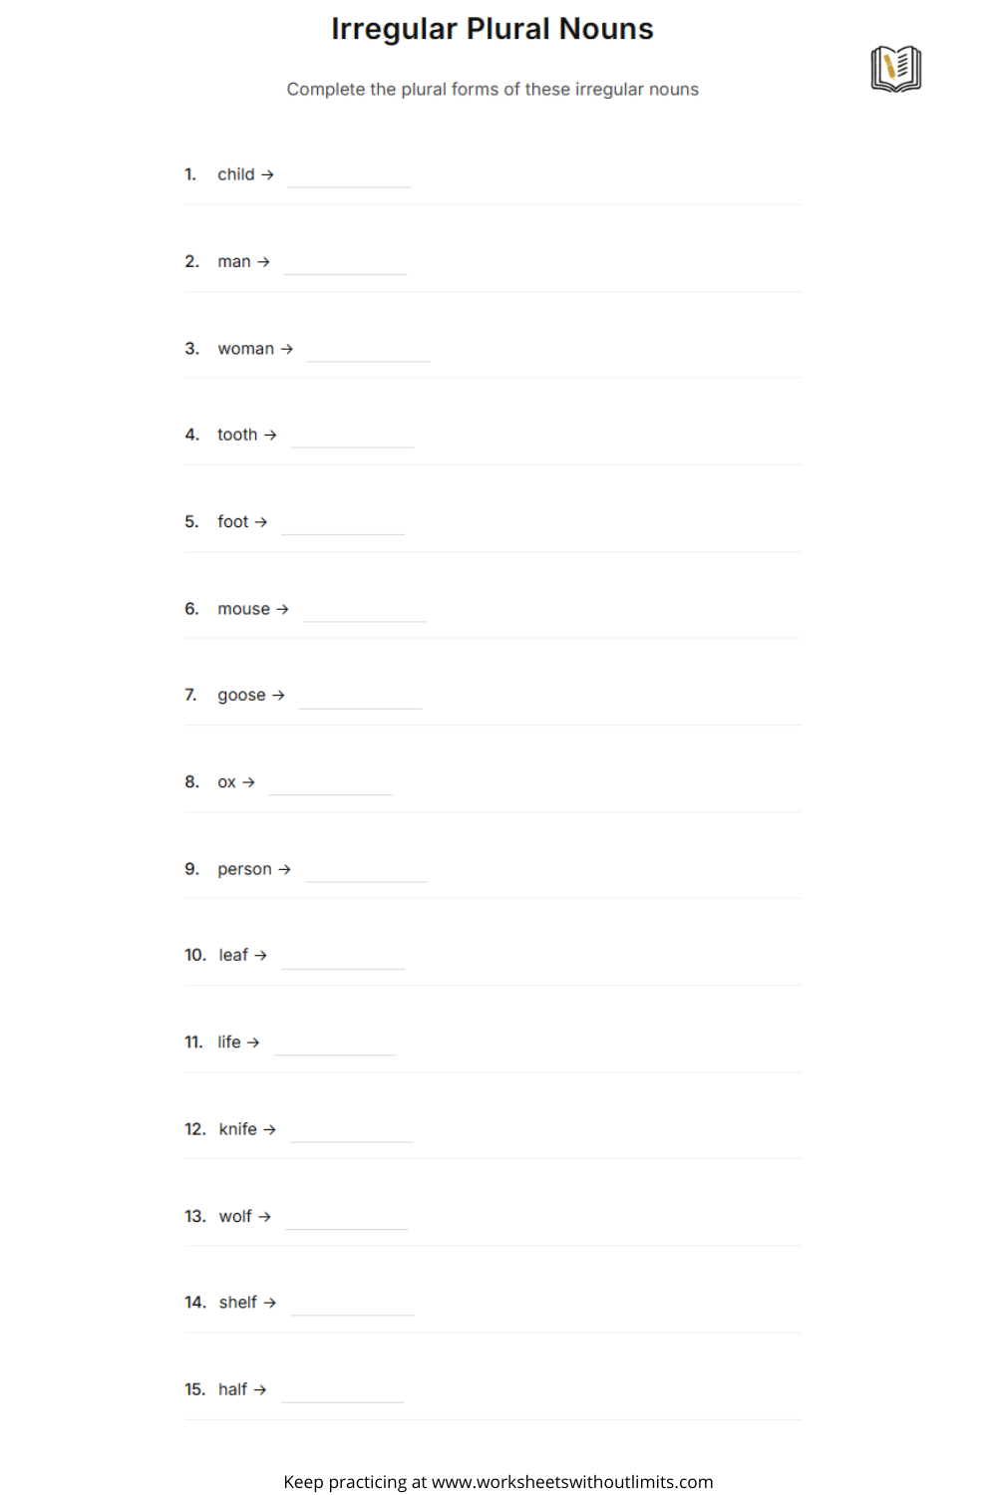
Task: Click the arrow icon after the word goose
Action: (x=278, y=696)
